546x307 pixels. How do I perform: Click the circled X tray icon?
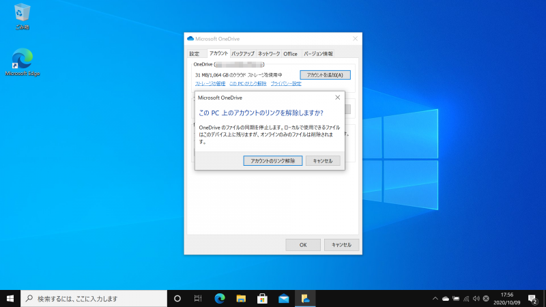point(486,299)
